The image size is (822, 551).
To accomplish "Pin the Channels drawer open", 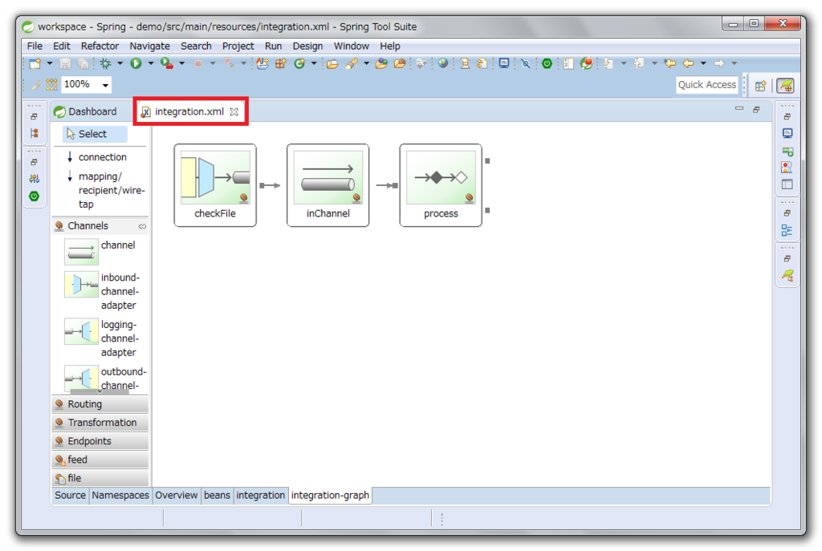I will click(142, 226).
